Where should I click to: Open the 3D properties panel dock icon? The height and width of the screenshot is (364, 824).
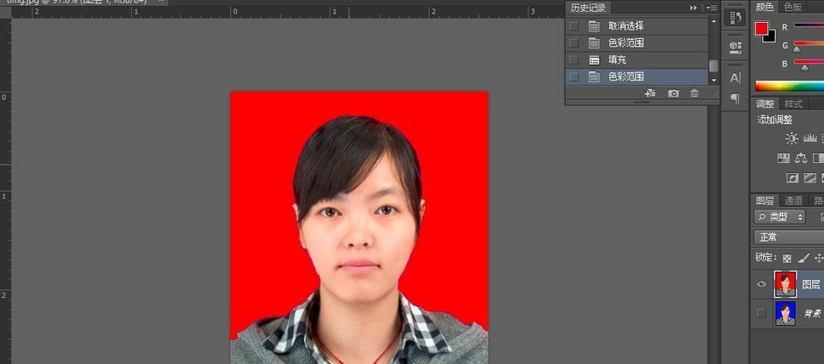[735, 48]
